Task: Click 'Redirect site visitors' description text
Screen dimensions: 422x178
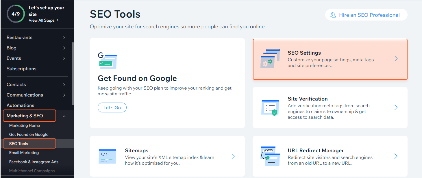Action: point(330,160)
